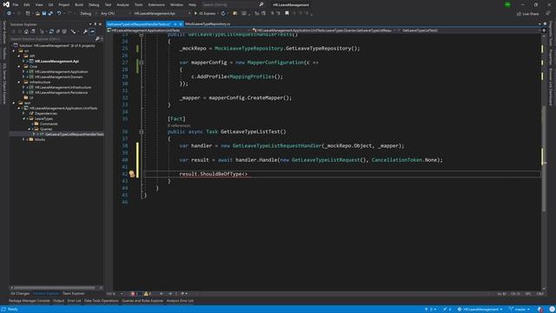
Task: Click the Search Solution Explorer field
Action: tap(52, 38)
